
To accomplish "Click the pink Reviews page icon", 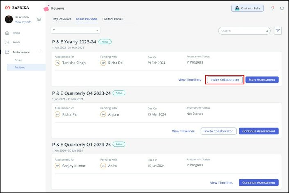I will pyautogui.click(x=46, y=8).
